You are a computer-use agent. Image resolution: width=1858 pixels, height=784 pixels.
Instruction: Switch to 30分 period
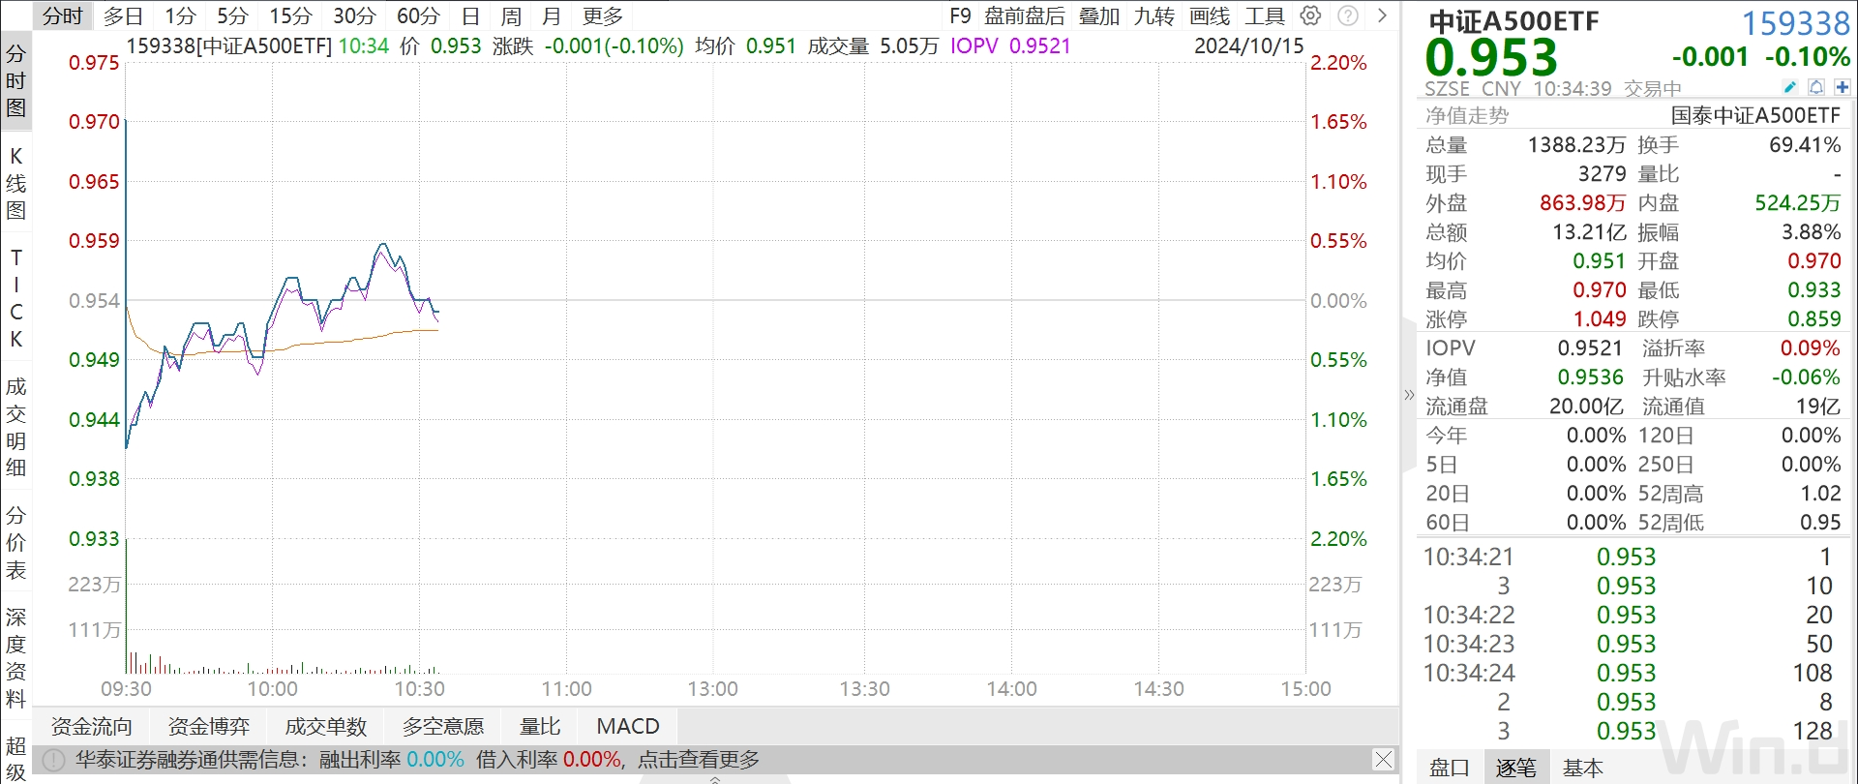(x=354, y=15)
